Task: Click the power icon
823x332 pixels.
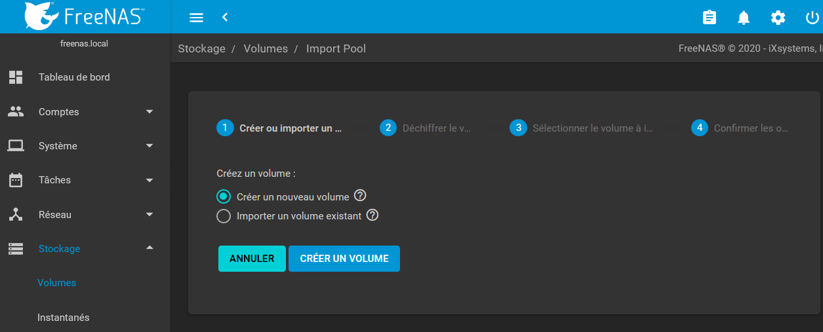Action: pos(812,18)
